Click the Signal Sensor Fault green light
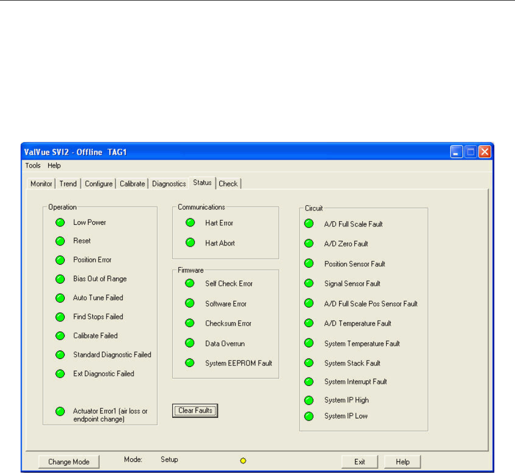Screen dimensions: 515x473 click(309, 283)
